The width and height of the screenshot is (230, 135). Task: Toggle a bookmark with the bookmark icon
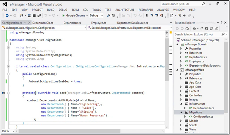147,16
